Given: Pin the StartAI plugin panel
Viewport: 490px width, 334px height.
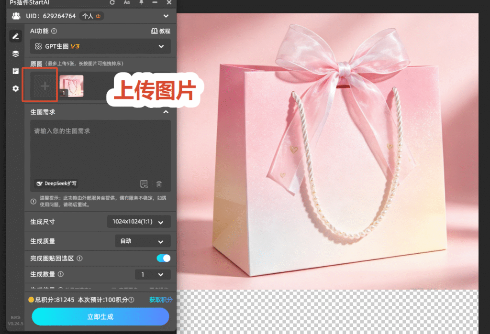Looking at the screenshot, I should 141,2.
